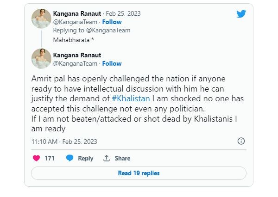Click Read 19 replies button

pos(139,173)
